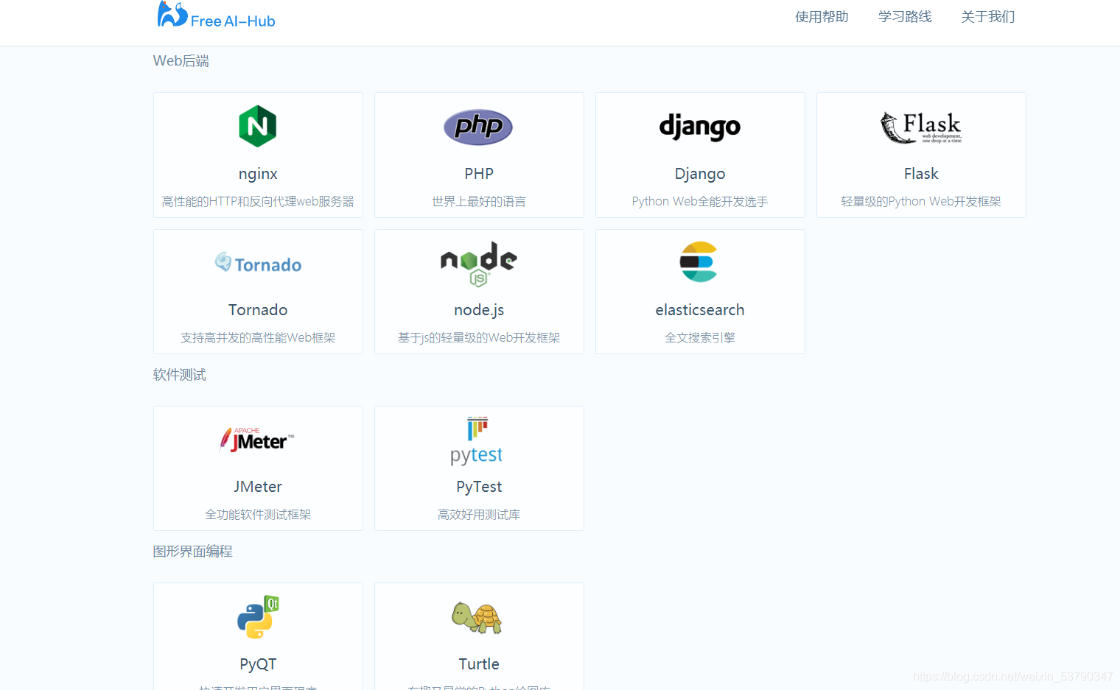Click the Tornado logo image
This screenshot has height=690, width=1120.
258,263
